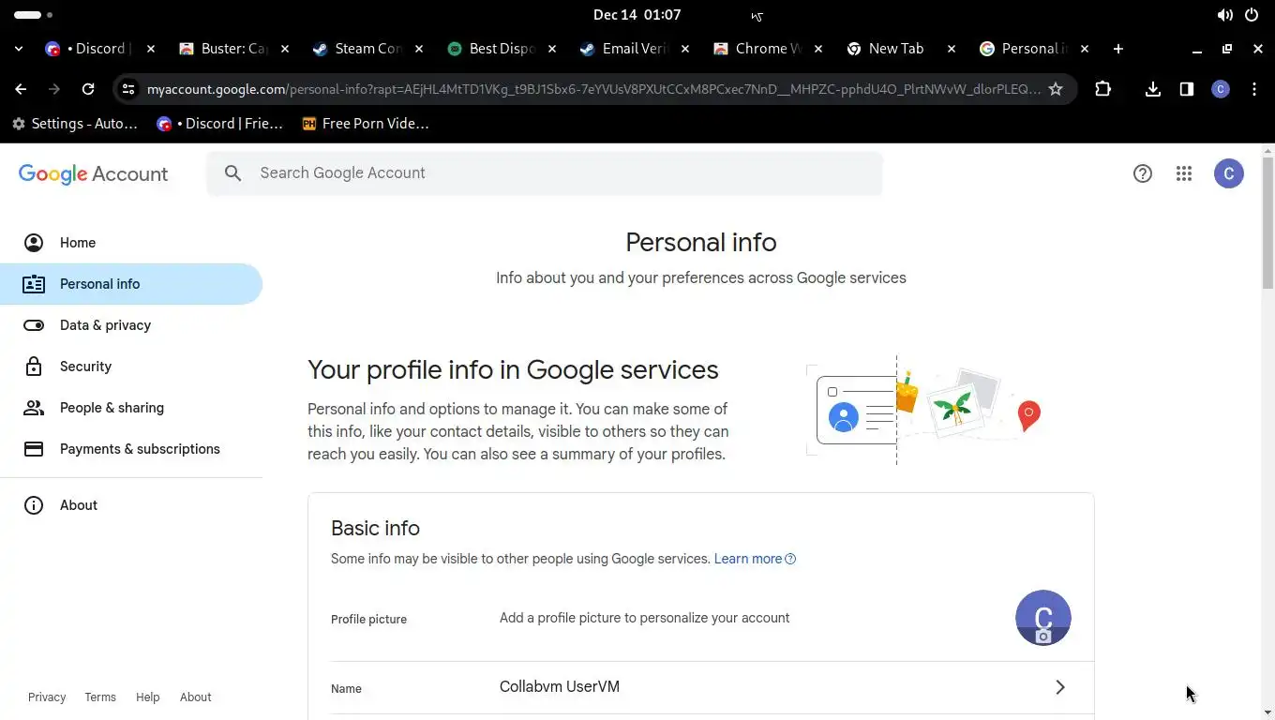Viewport: 1275px width, 720px height.
Task: Open the Chrome extensions puzzle icon
Action: click(1102, 89)
